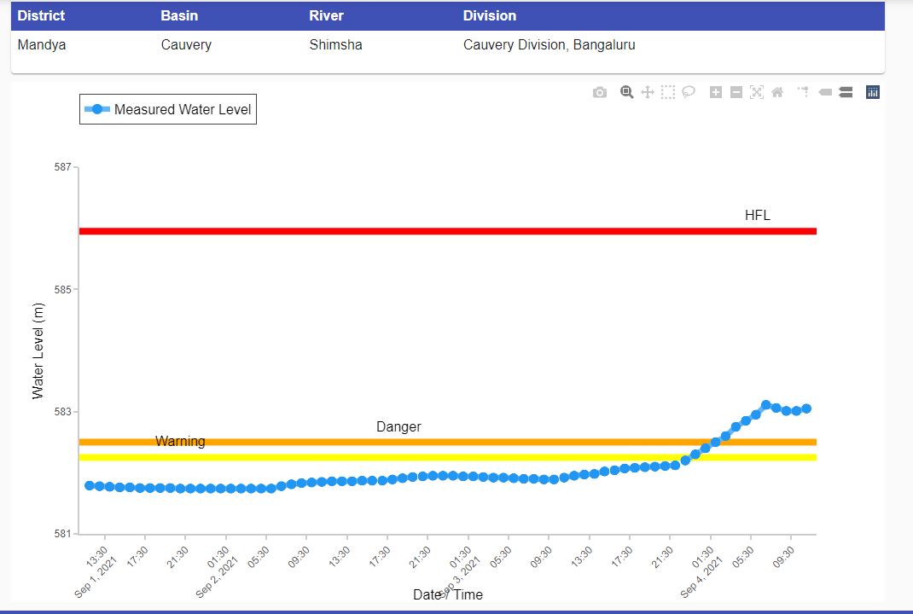This screenshot has width=913, height=614.
Task: Open the Plotly logo link
Action: click(873, 92)
